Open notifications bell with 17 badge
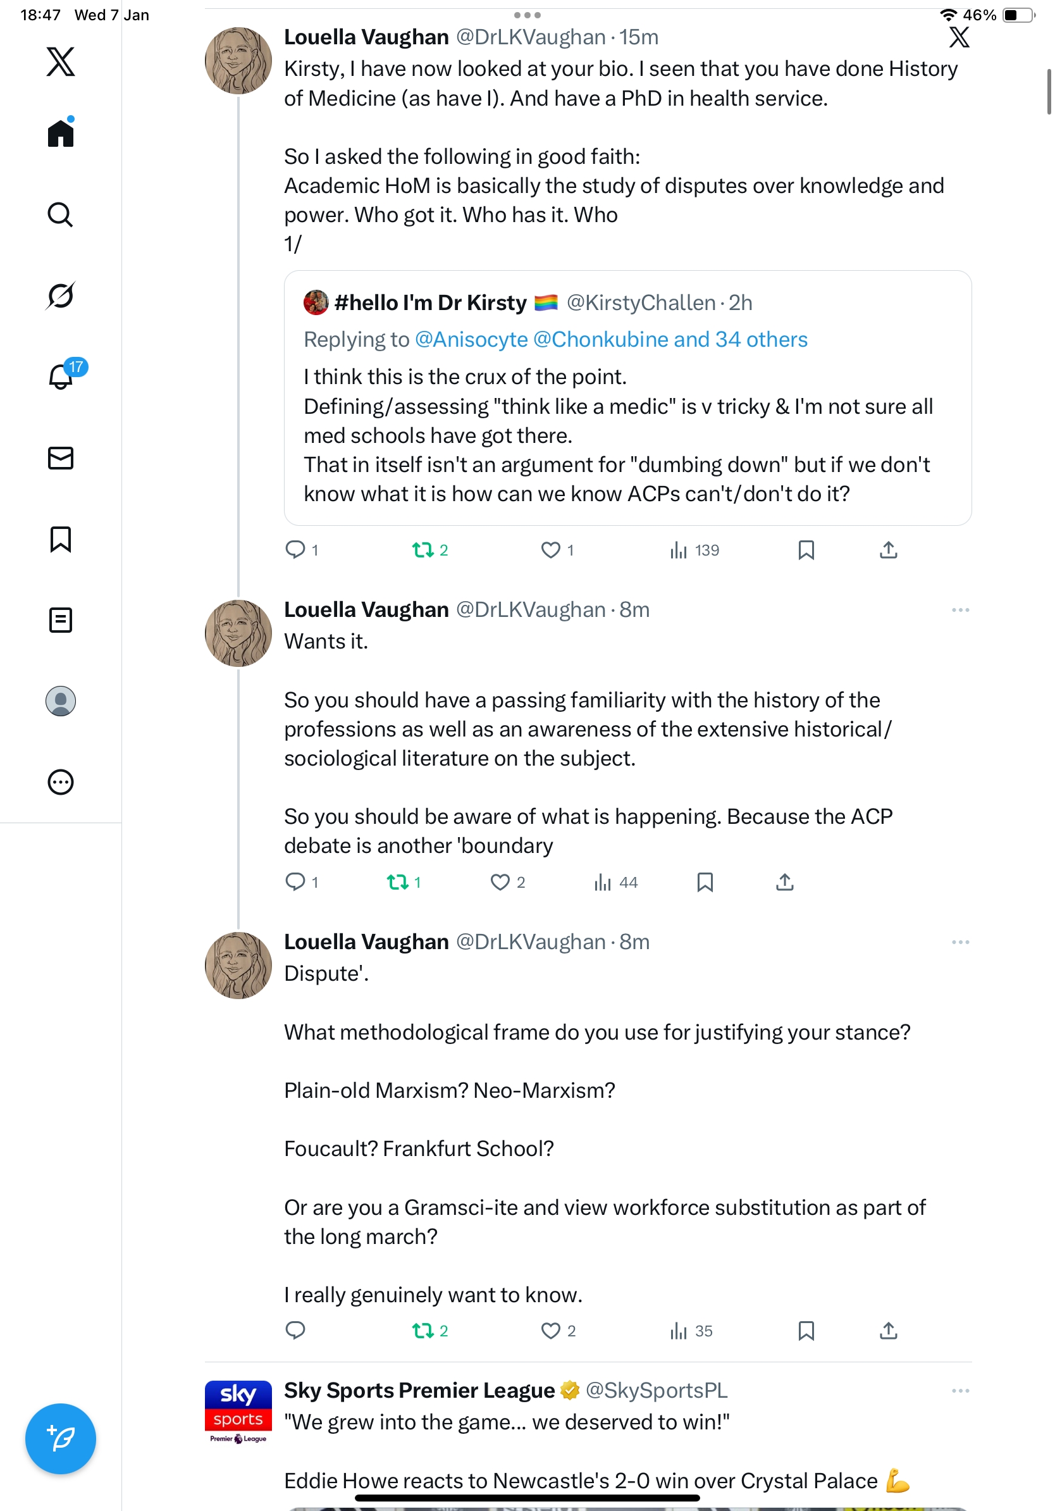 (x=61, y=376)
